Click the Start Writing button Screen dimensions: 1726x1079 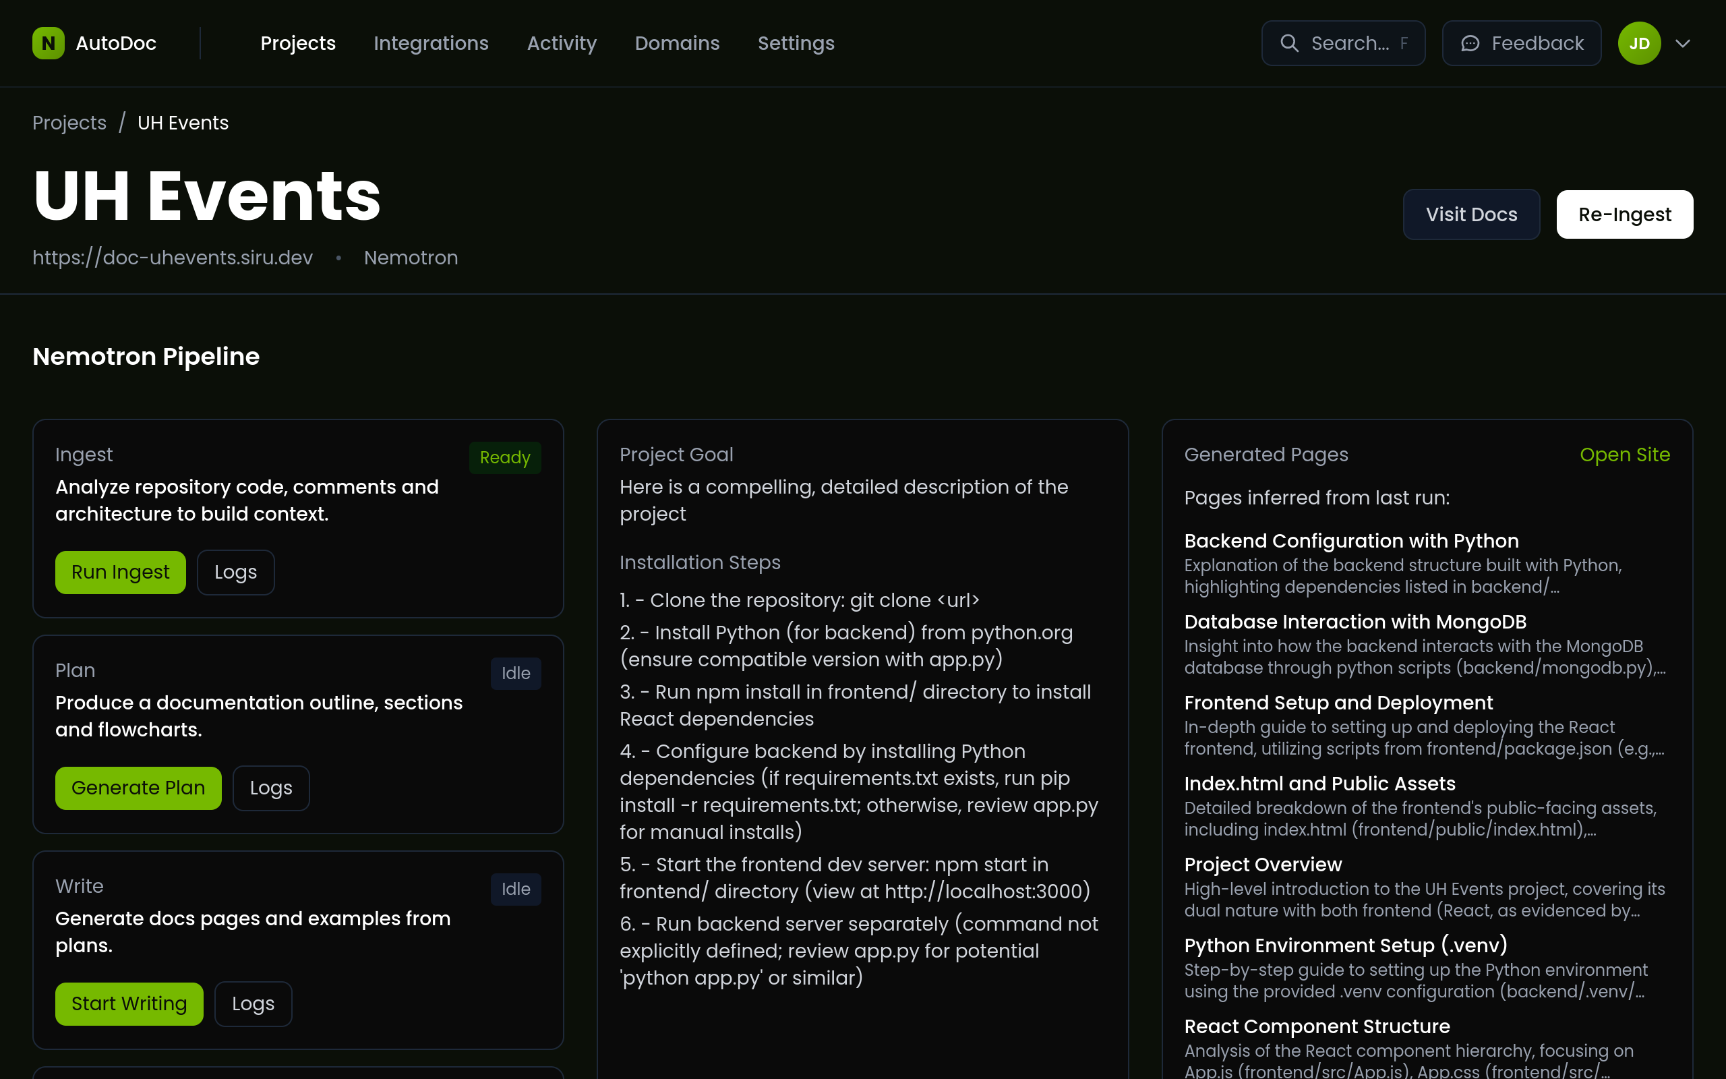point(129,1003)
